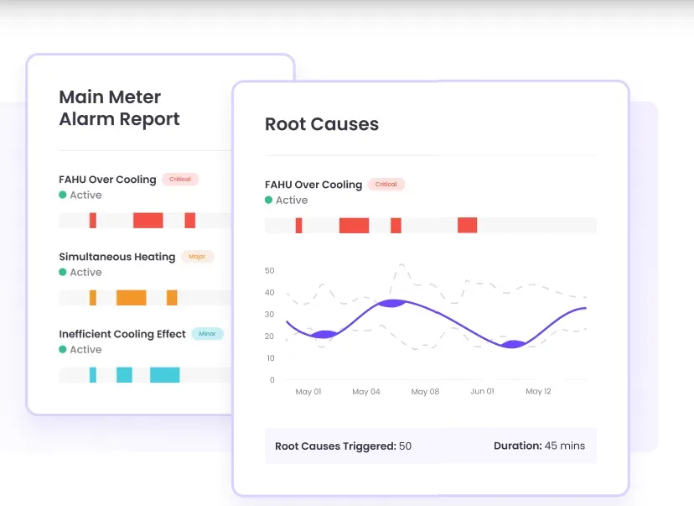694x506 pixels.
Task: Click the May 04 label on chart axis
Action: (x=366, y=392)
